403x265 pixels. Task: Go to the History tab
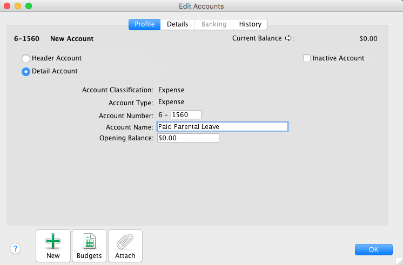pos(250,24)
